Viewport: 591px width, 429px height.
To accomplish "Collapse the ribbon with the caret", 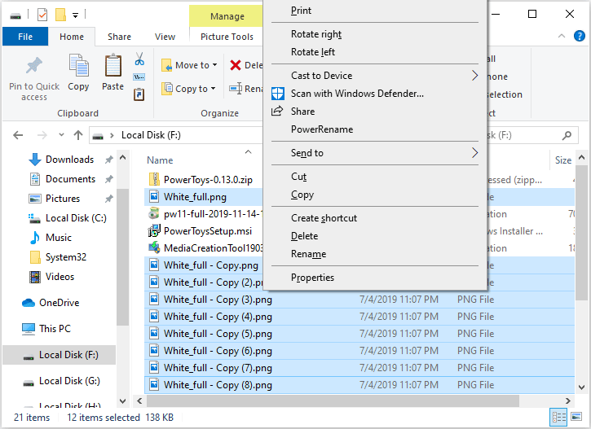I will click(x=561, y=36).
